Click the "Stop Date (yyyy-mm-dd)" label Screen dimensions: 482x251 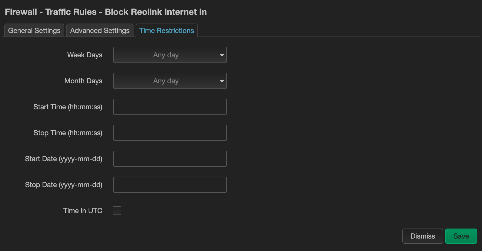[x=64, y=185]
